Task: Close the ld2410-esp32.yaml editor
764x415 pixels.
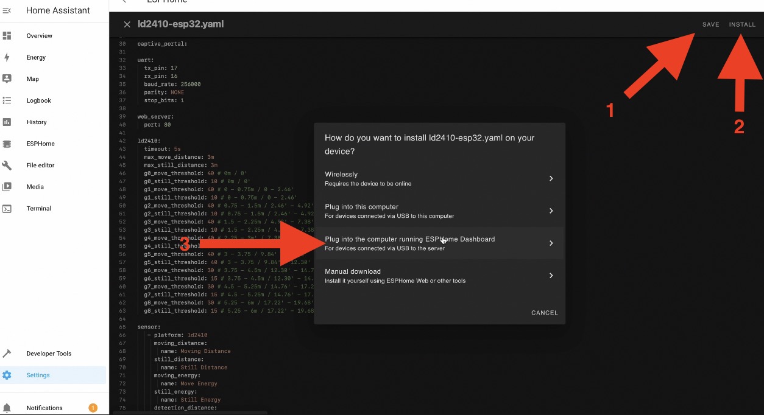Action: [127, 24]
